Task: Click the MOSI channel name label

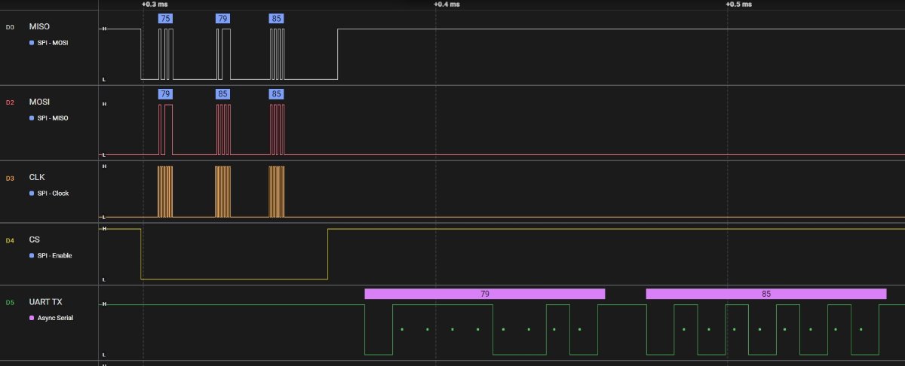Action: (39, 102)
